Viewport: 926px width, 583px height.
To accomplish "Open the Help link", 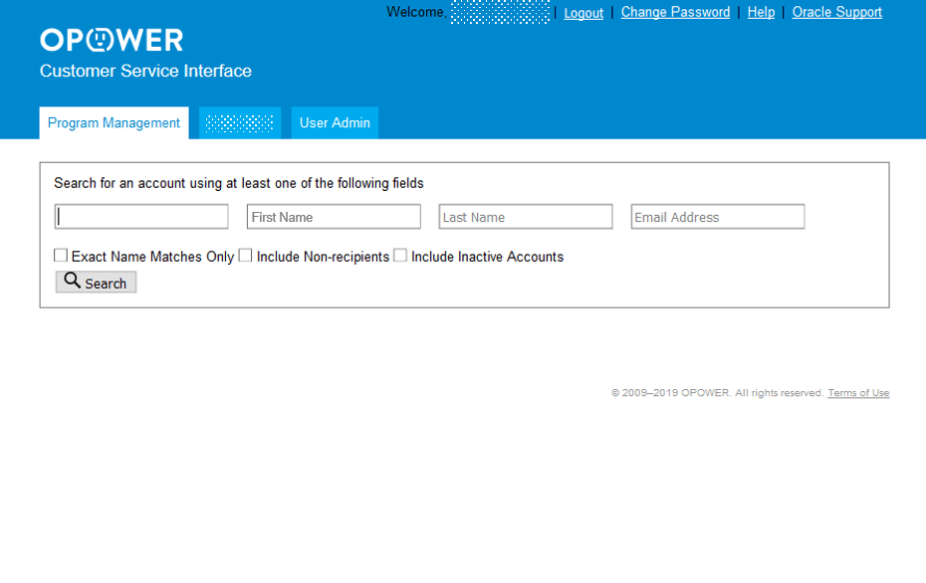I will [761, 12].
